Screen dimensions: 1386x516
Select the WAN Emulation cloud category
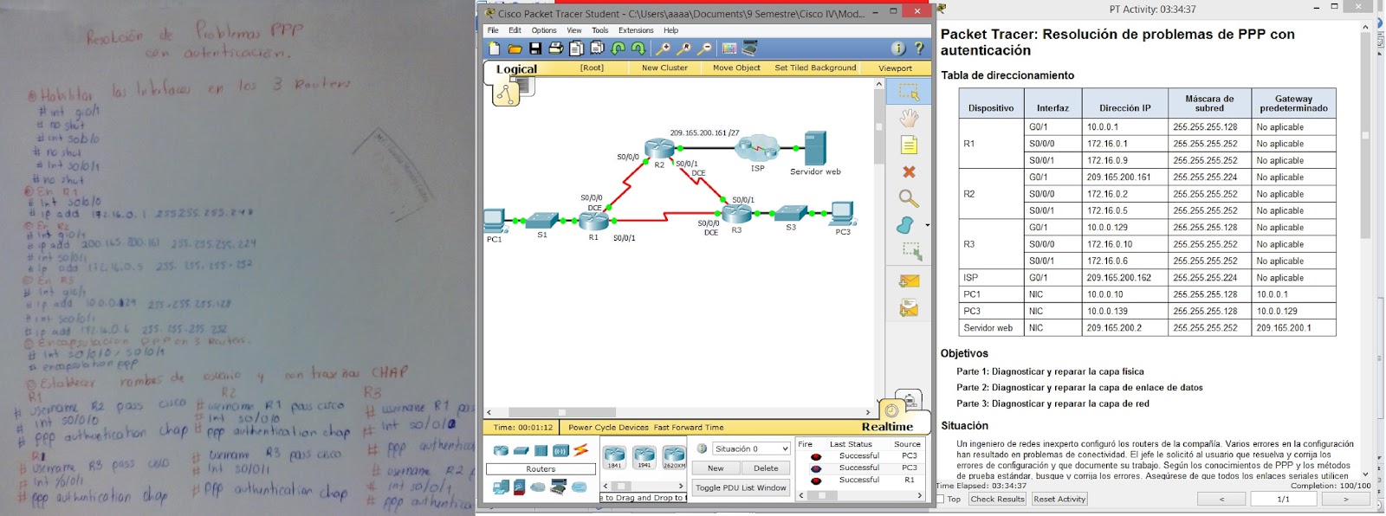pyautogui.click(x=538, y=487)
